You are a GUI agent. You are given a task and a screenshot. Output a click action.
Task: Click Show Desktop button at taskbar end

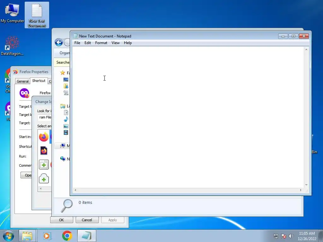click(x=321, y=236)
